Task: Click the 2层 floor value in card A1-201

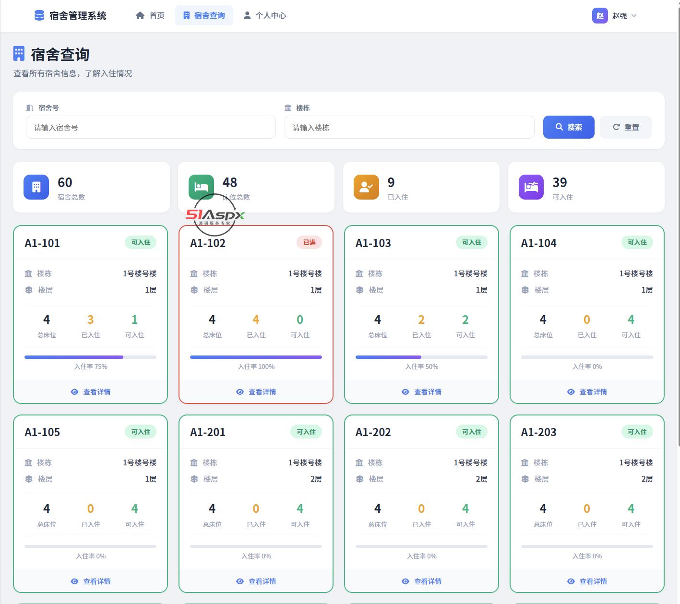Action: pyautogui.click(x=316, y=479)
